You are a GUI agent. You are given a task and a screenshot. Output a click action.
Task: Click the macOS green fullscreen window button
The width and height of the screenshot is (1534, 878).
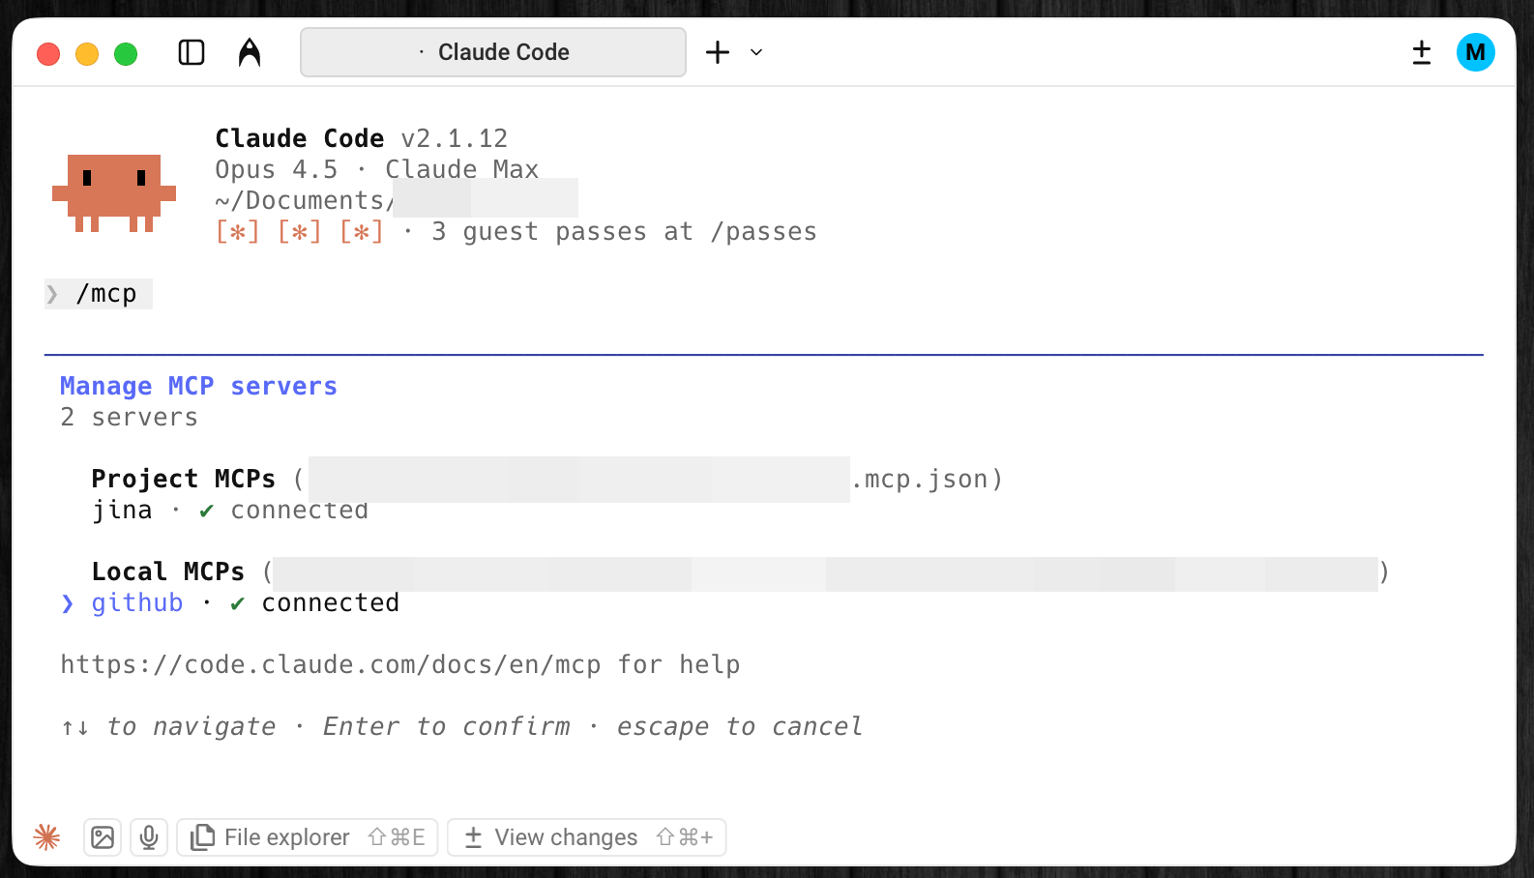pos(126,54)
